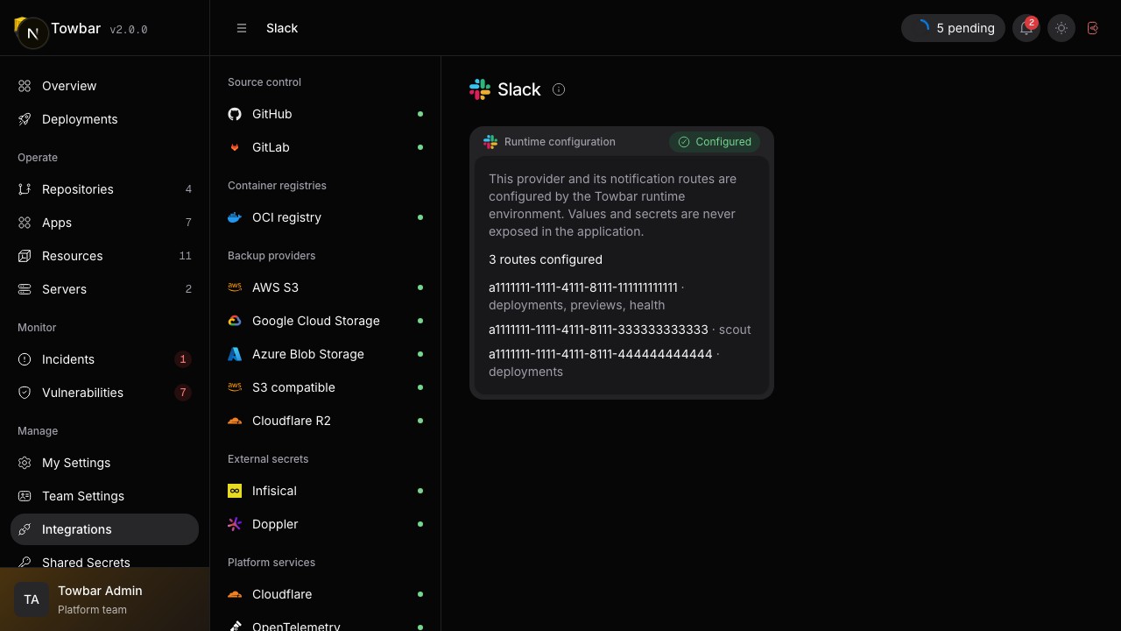Select Integrations in sidebar
1121x631 pixels.
[104, 529]
